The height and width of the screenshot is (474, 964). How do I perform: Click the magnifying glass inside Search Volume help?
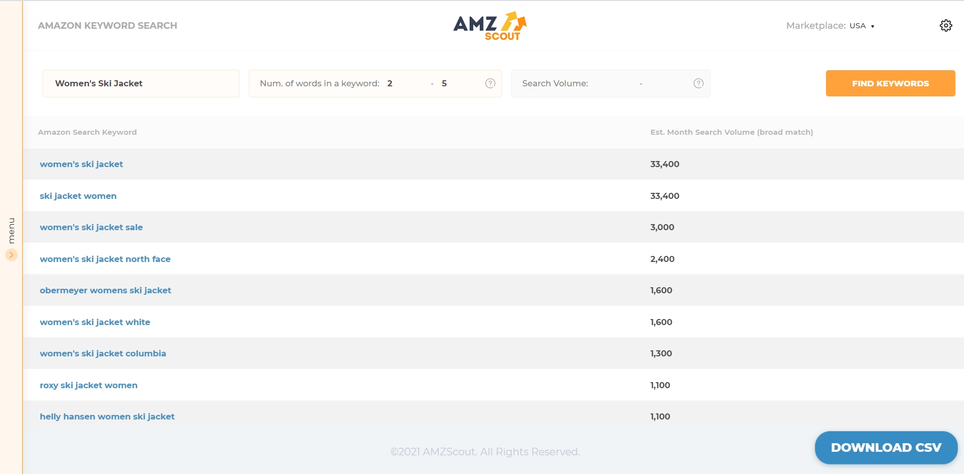pyautogui.click(x=699, y=83)
